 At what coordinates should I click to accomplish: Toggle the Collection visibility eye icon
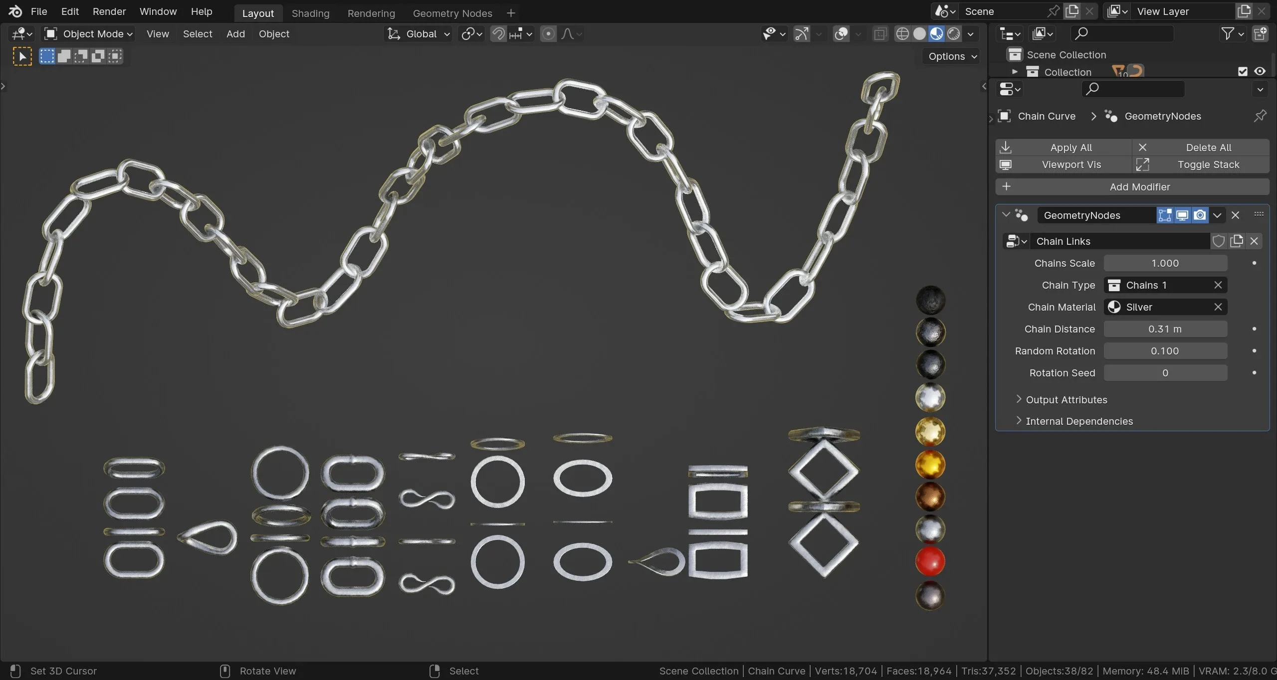tap(1261, 71)
